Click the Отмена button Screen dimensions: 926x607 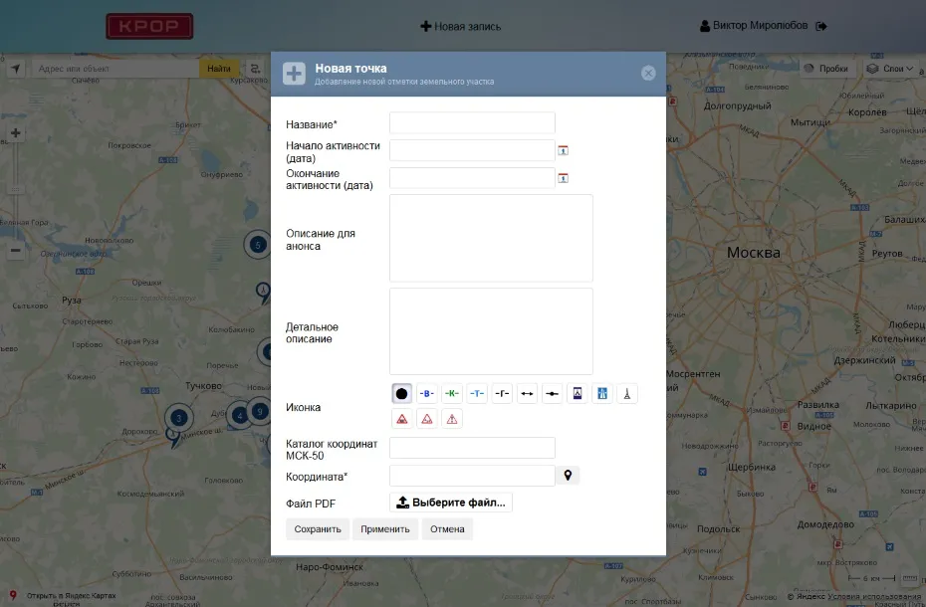447,529
